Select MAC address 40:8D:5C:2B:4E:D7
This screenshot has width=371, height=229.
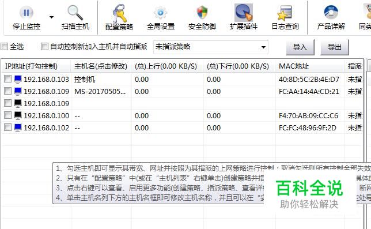coord(309,80)
